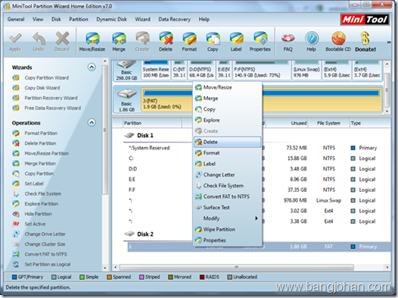Click the Merge toolbar icon
This screenshot has height=298, width=398.
click(119, 42)
